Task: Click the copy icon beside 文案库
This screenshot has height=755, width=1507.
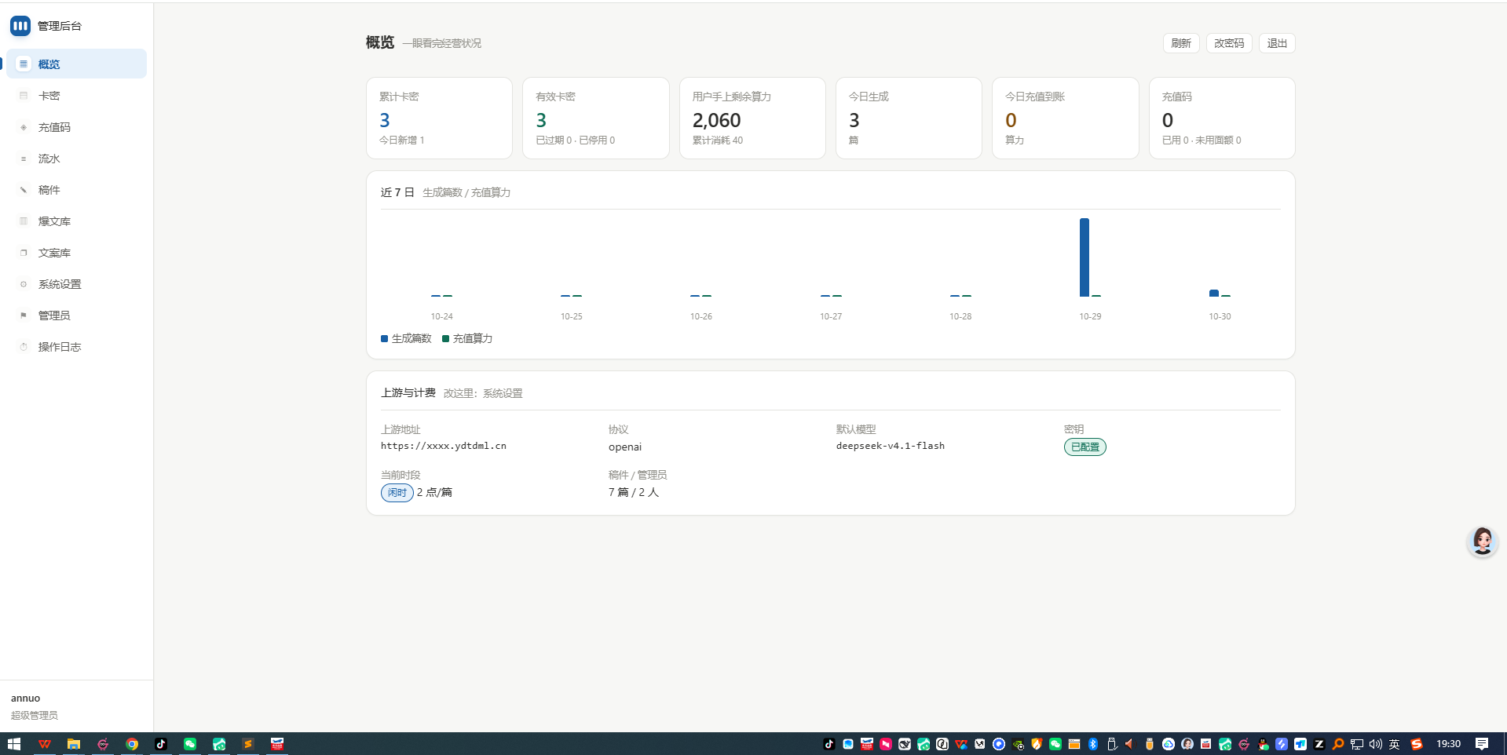Action: click(x=24, y=253)
